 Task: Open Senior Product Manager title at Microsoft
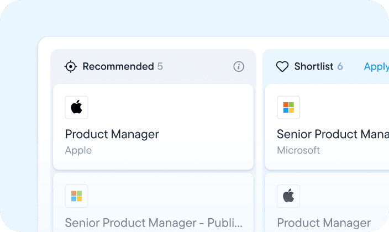pyautogui.click(x=333, y=134)
